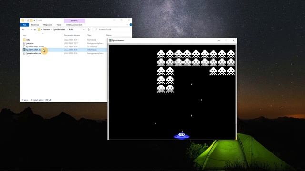Click the SpaceInvaders.aliases file name
Image resolution: width=305 pixels, height=171 pixels.
coord(35,47)
